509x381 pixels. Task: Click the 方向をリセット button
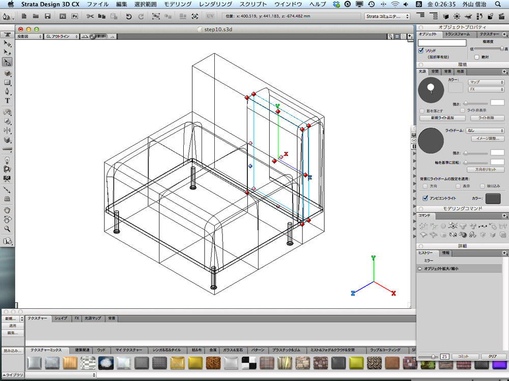coord(485,170)
